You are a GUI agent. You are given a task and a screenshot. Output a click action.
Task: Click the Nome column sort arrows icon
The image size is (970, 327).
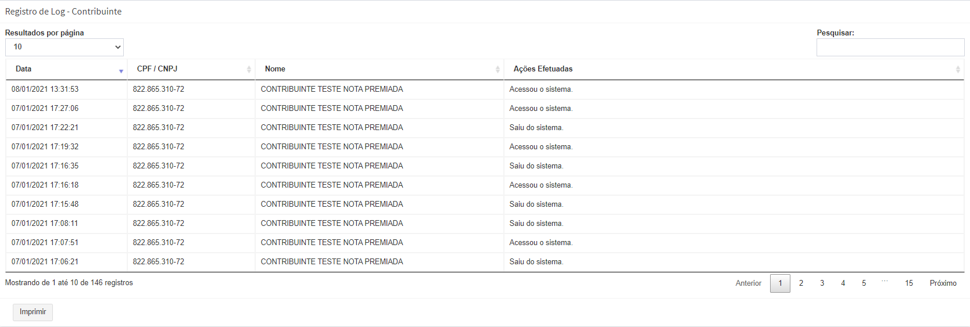[497, 69]
